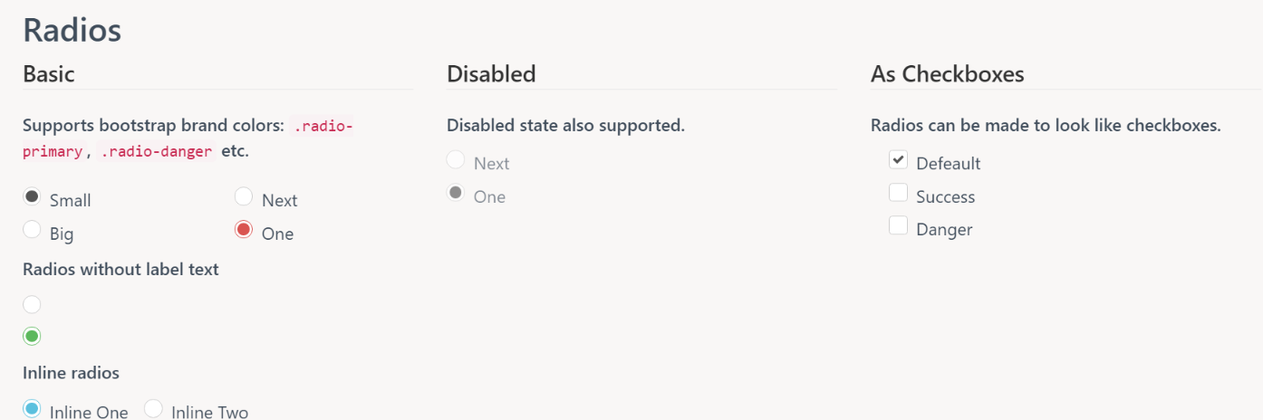Viewport: 1263px width, 420px height.
Task: Choose the Next radio in Basic section
Action: coord(244,196)
